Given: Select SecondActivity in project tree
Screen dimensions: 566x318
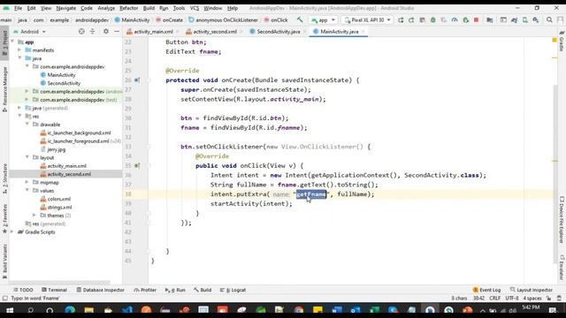Looking at the screenshot, I should click(x=60, y=83).
